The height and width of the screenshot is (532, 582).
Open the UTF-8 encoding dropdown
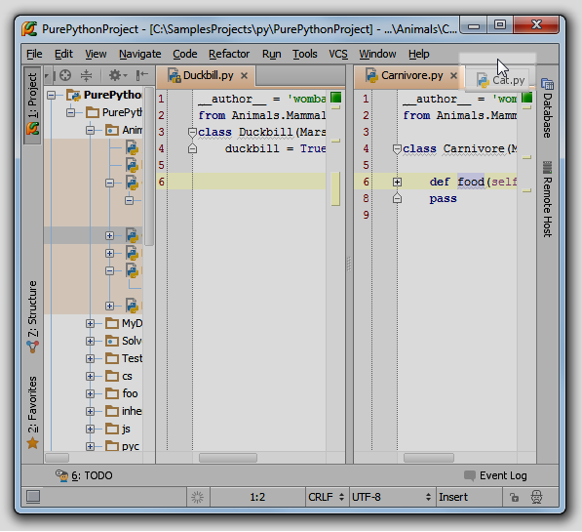coord(392,497)
